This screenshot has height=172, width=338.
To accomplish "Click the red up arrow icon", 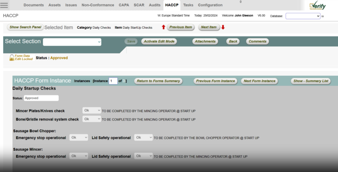I will (163, 27).
